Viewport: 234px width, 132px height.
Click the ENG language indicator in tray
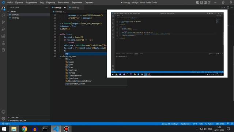click(x=210, y=129)
